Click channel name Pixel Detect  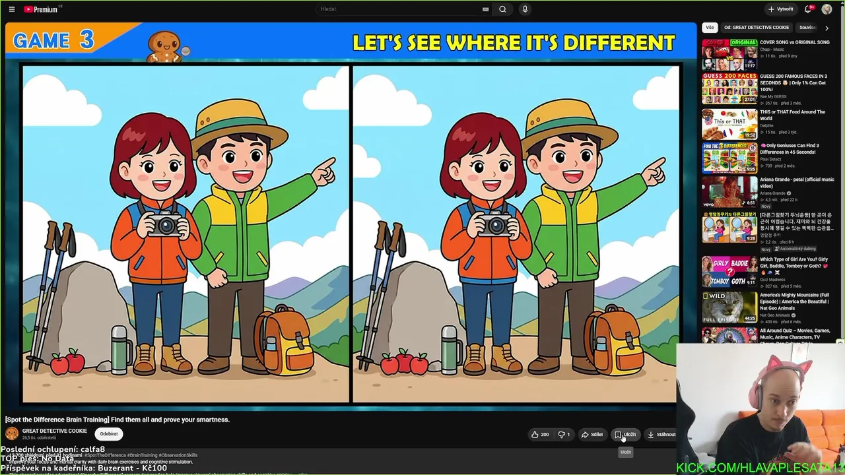click(x=770, y=159)
